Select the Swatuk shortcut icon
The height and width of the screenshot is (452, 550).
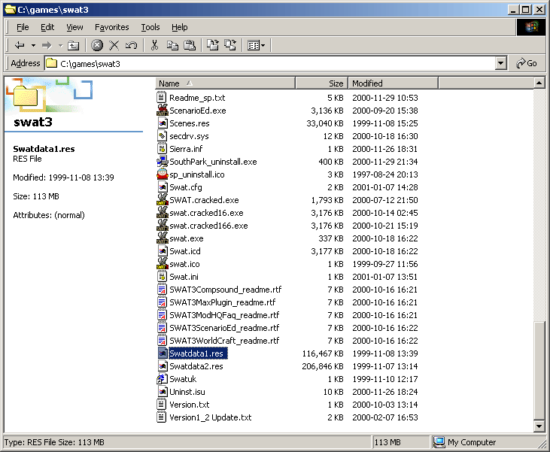[x=162, y=379]
